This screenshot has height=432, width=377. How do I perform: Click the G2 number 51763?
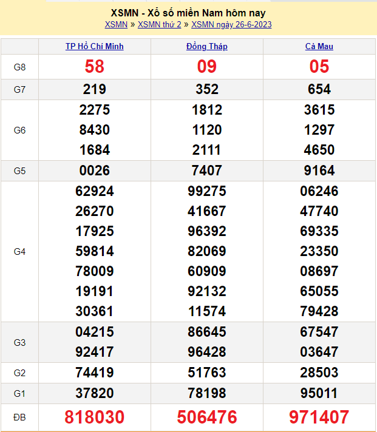207,373
